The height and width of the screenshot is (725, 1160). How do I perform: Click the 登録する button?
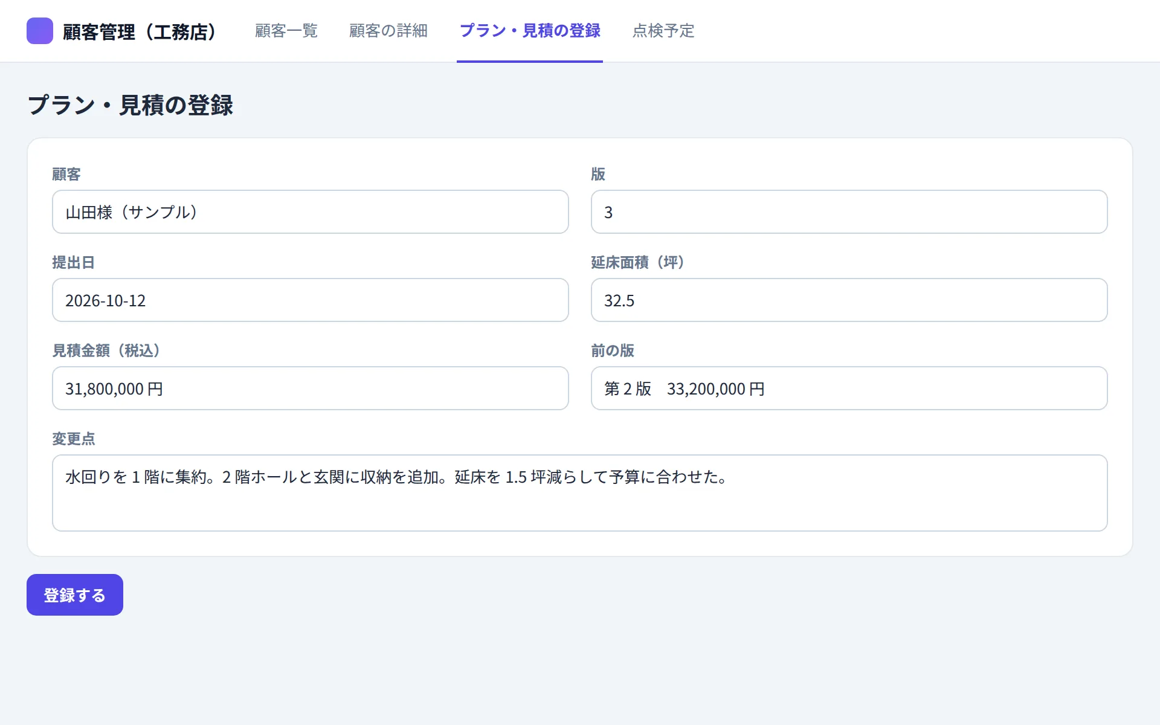pyautogui.click(x=75, y=595)
